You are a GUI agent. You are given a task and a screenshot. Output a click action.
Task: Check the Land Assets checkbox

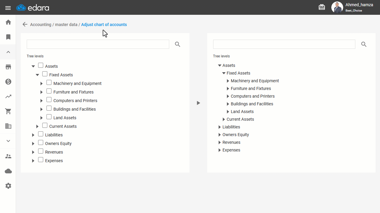49,117
